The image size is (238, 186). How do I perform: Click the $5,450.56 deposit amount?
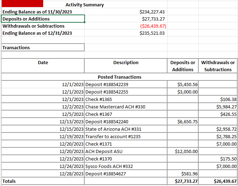point(183,84)
